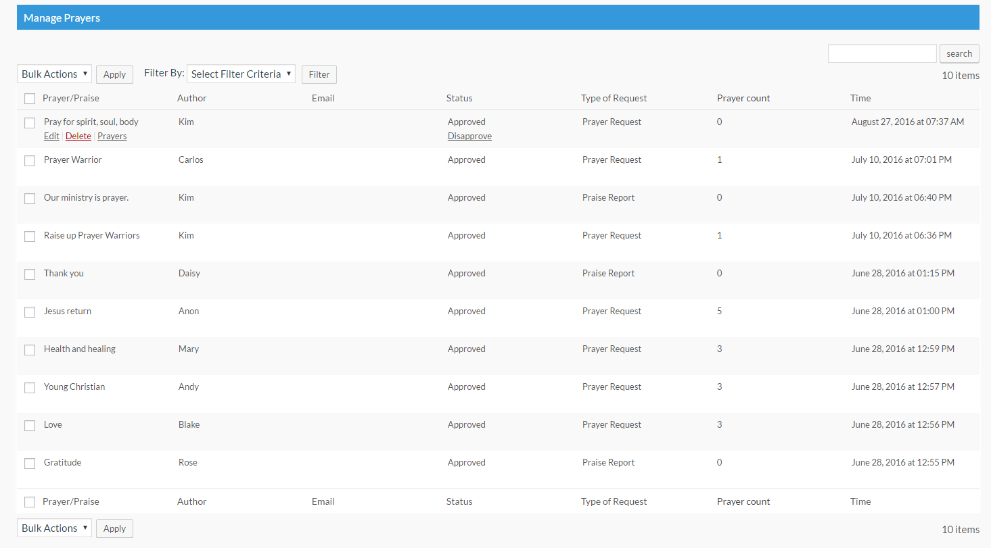Viewport: 991px width, 548px height.
Task: Select checkbox next to Health and healing
Action: coord(30,350)
